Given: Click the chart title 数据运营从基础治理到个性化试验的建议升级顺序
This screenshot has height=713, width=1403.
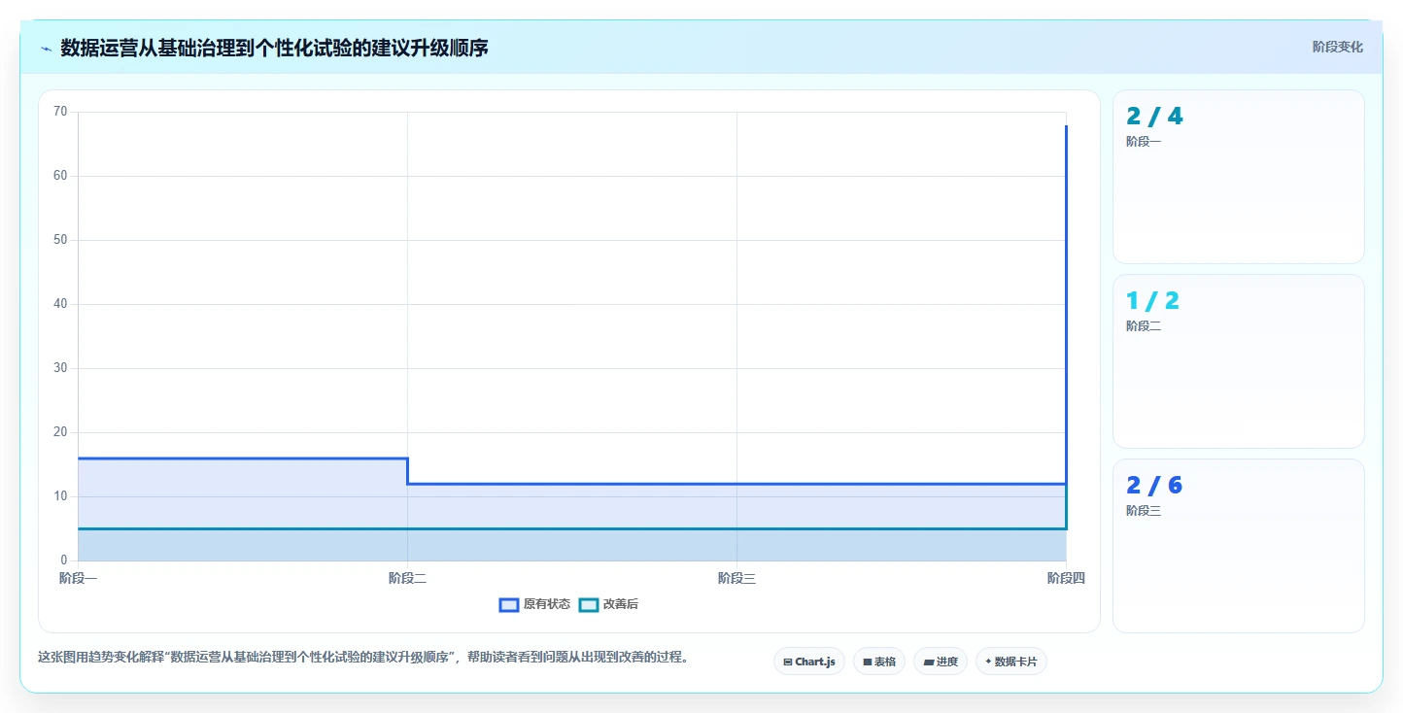Looking at the screenshot, I should click(274, 48).
